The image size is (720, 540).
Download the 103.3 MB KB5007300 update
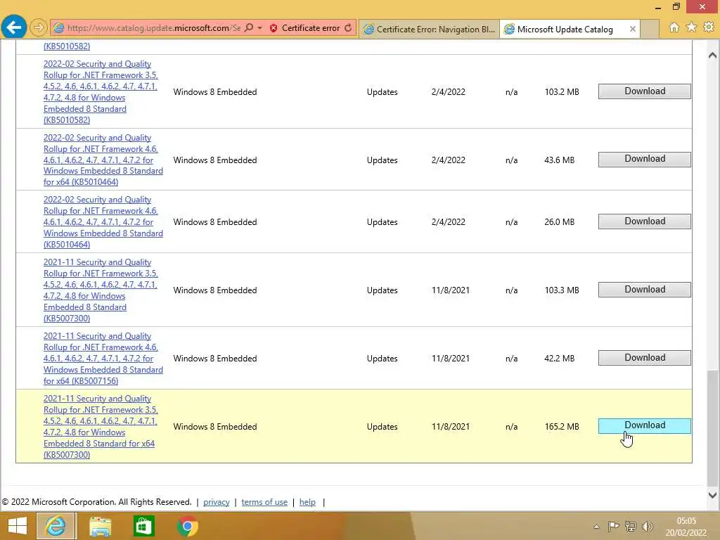pos(644,289)
